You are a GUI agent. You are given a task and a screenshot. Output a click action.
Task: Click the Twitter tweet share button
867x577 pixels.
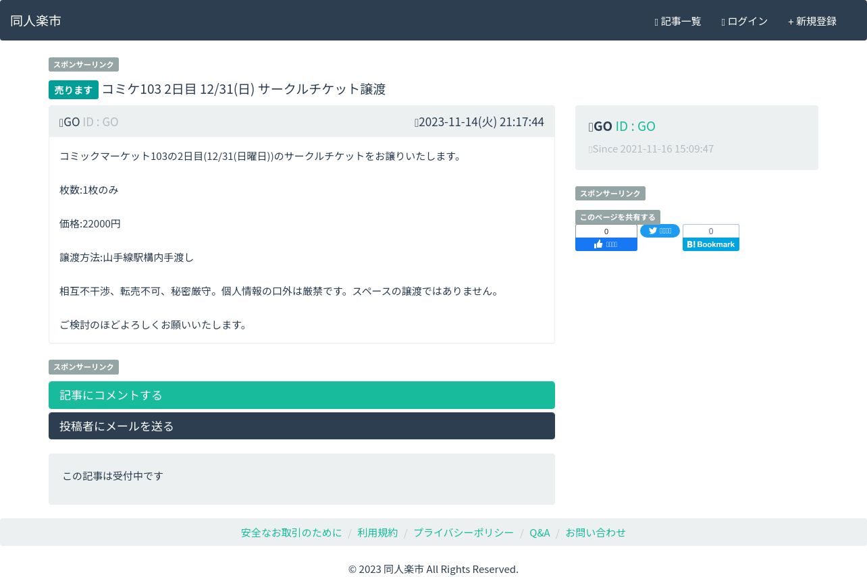[x=660, y=231]
